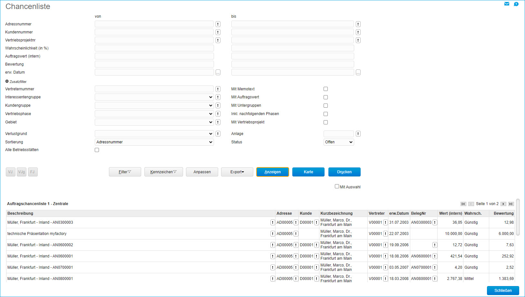Viewport: 525px width, 297px height.
Task: Open lookup button beside Anlage field
Action: tap(358, 134)
